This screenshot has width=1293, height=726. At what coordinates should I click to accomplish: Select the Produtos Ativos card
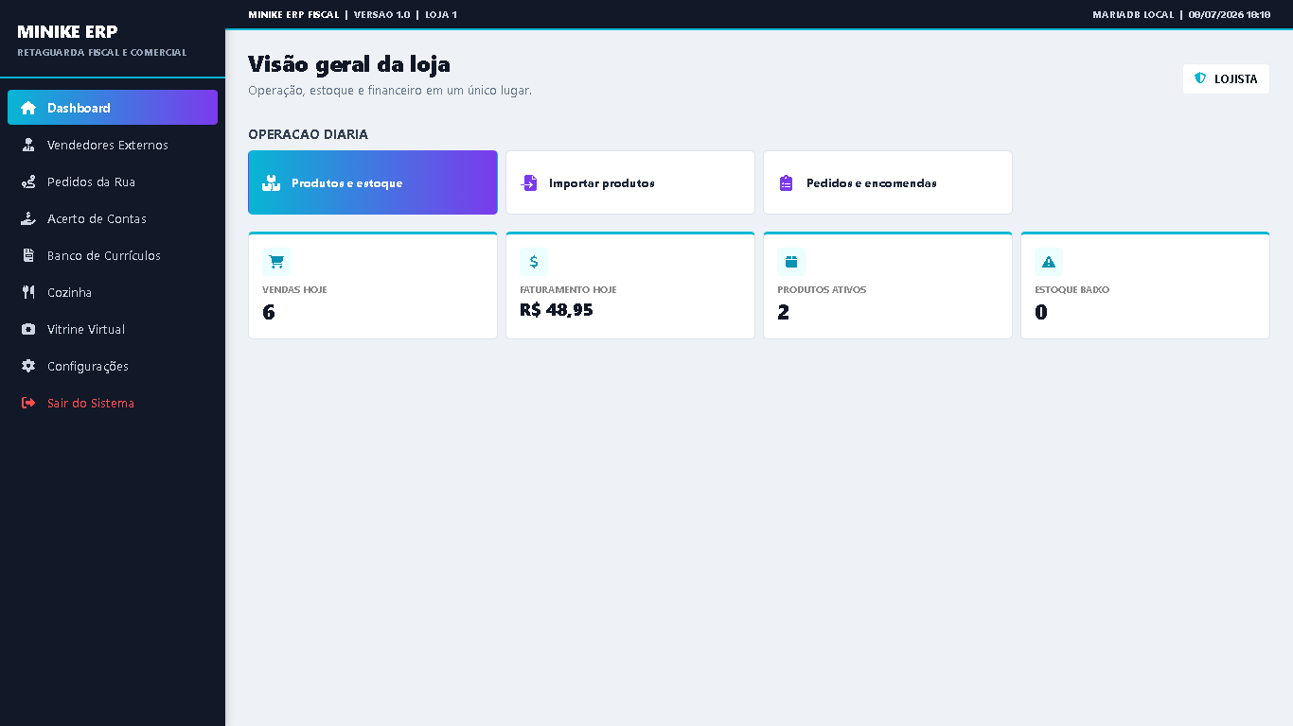pos(888,285)
